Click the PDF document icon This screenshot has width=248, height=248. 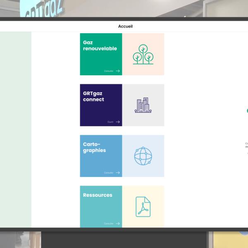[x=143, y=207]
